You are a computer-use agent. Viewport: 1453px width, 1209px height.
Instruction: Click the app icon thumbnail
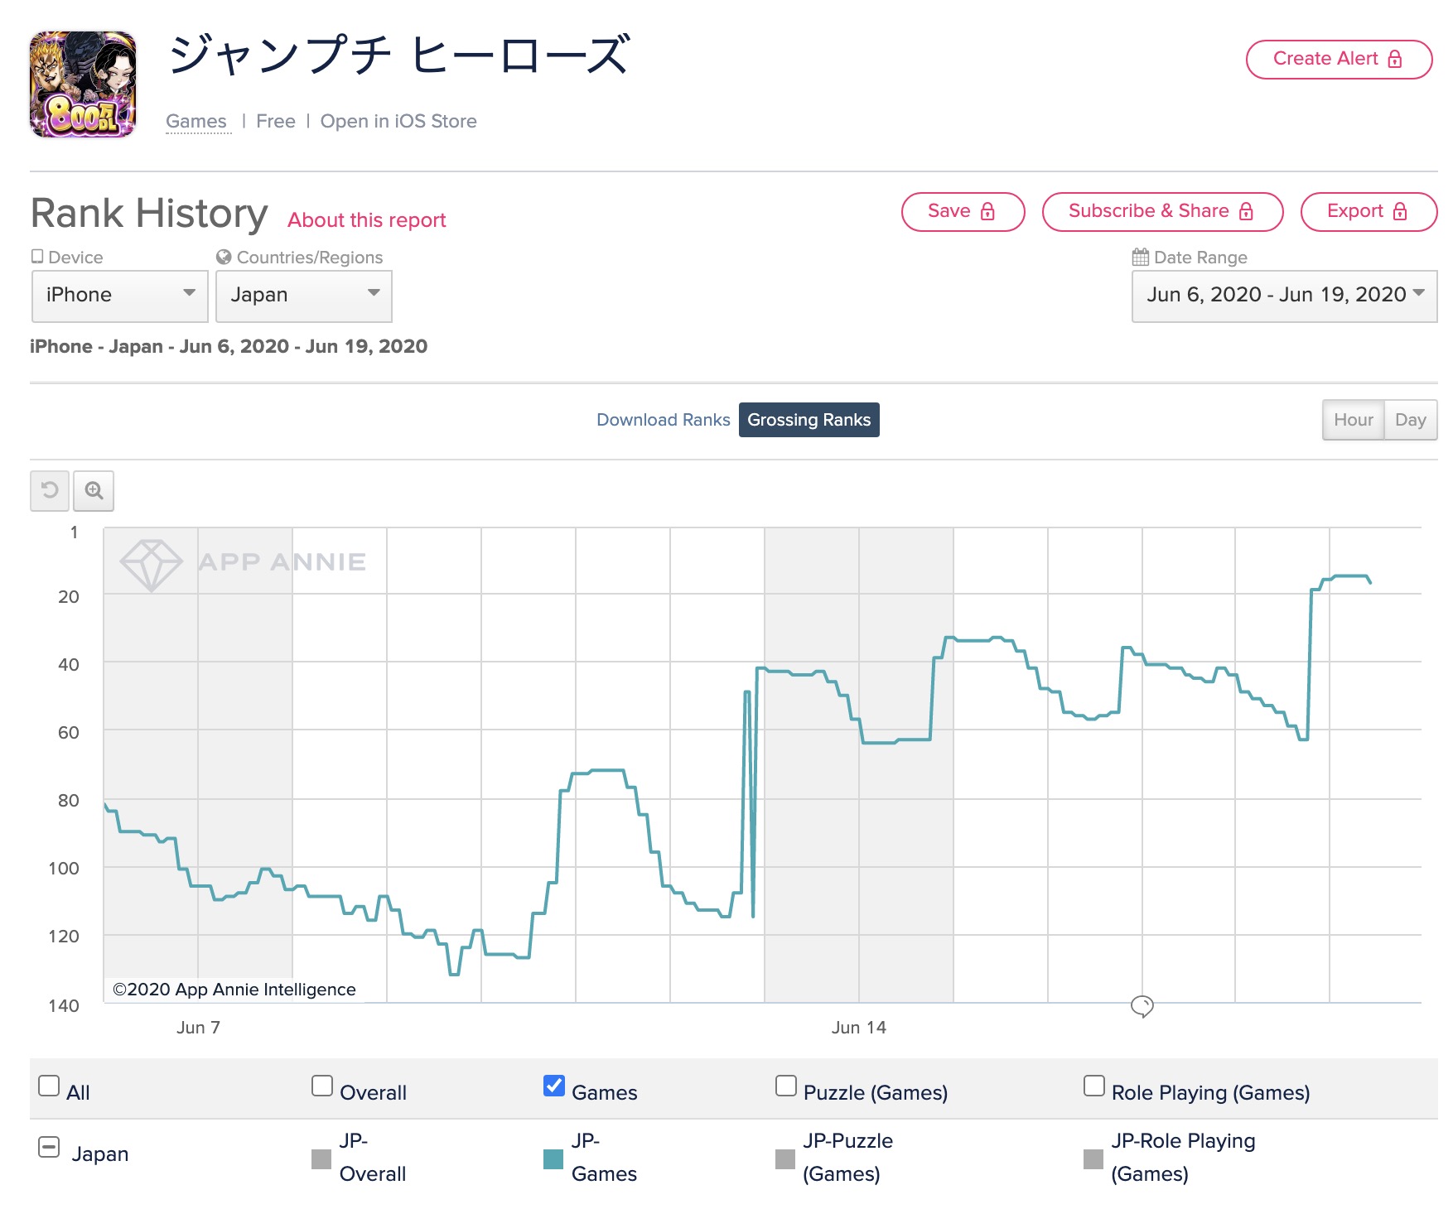coord(83,84)
